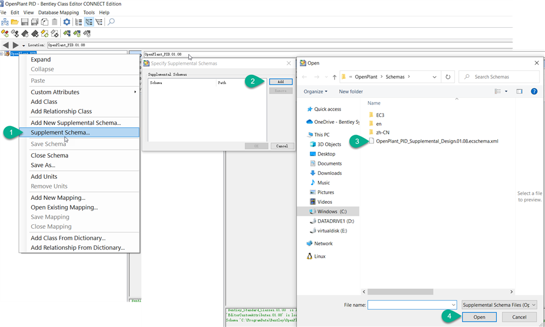Open the Supplemental Schema Files type dropdown
The height and width of the screenshot is (327, 545).
pos(499,305)
